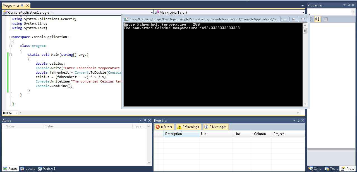Screen dimensions: 357x172
Task: Collapse the namespace ConsoleApplication1 code block
Action: pos(10,37)
